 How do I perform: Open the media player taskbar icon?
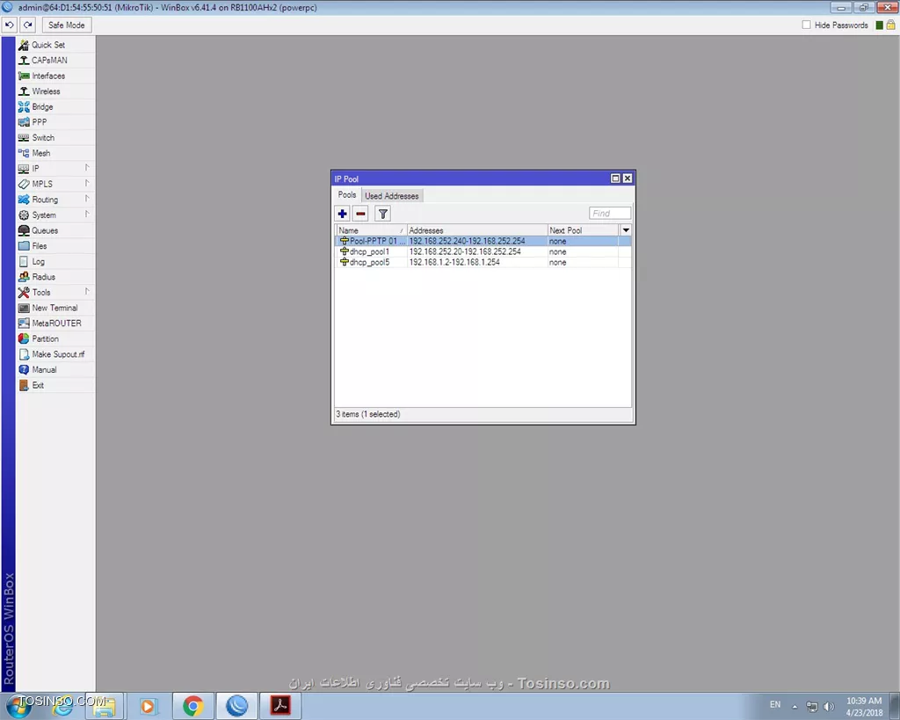[148, 706]
